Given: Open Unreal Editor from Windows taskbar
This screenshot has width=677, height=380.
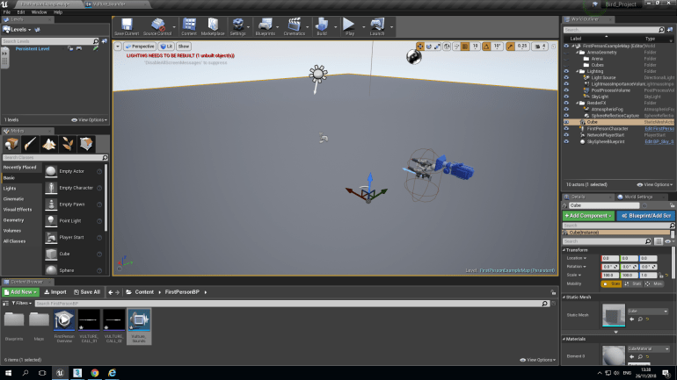Looking at the screenshot, I should pyautogui.click(x=60, y=373).
